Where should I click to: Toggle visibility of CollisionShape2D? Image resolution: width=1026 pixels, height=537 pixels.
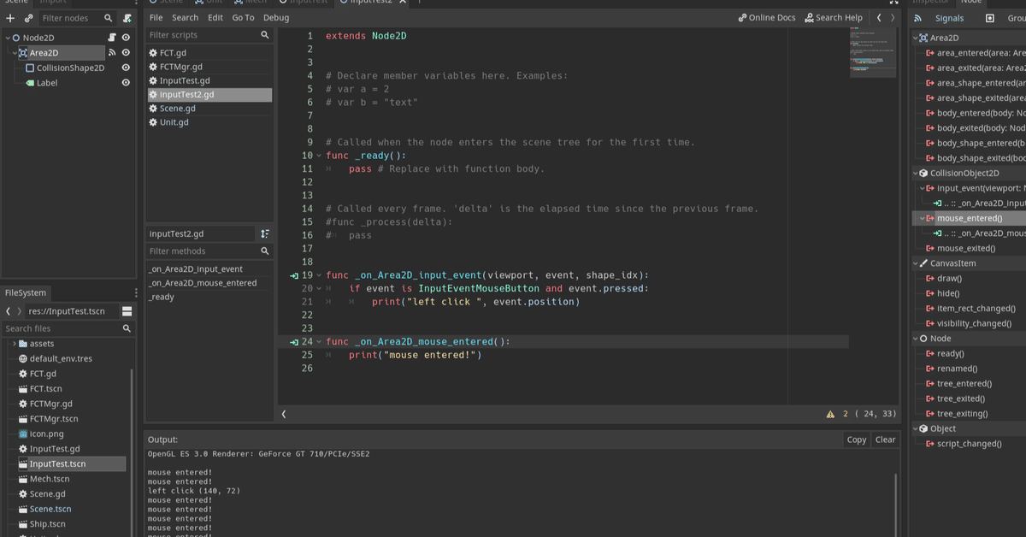tap(126, 68)
